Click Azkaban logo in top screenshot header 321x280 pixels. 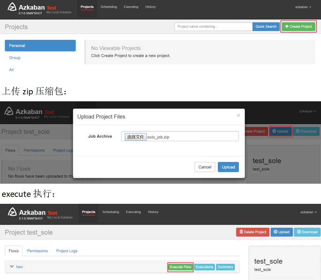pyautogui.click(x=12, y=7)
